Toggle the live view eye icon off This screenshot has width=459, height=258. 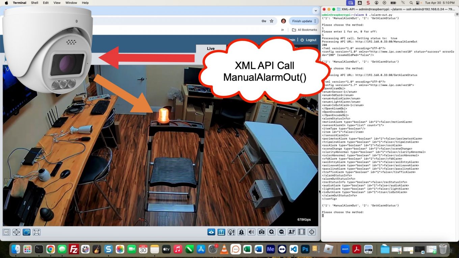pos(211,232)
